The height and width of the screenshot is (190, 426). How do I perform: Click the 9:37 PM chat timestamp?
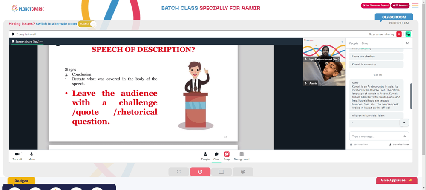point(377,75)
